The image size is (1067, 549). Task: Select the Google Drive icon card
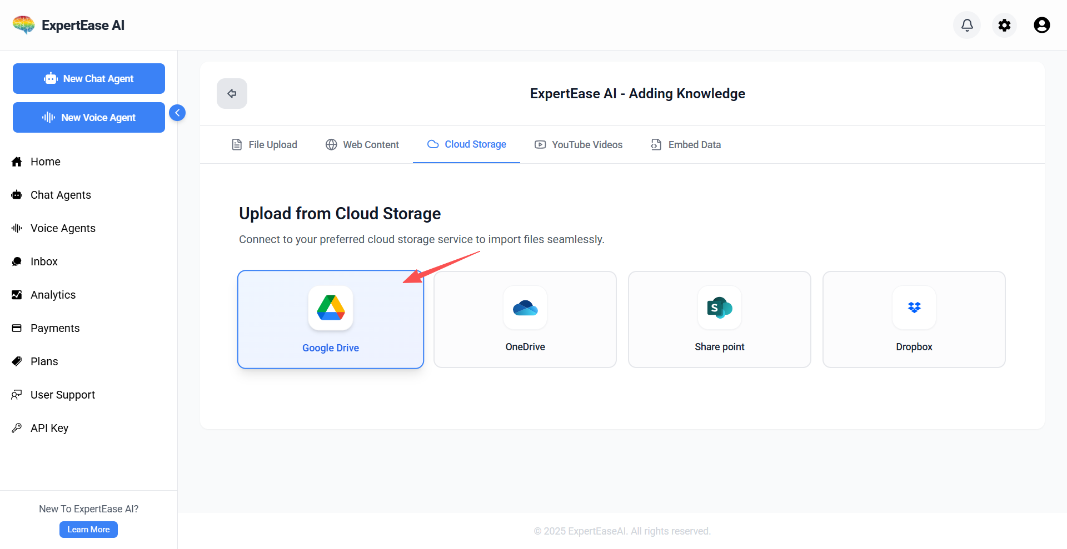pyautogui.click(x=331, y=308)
